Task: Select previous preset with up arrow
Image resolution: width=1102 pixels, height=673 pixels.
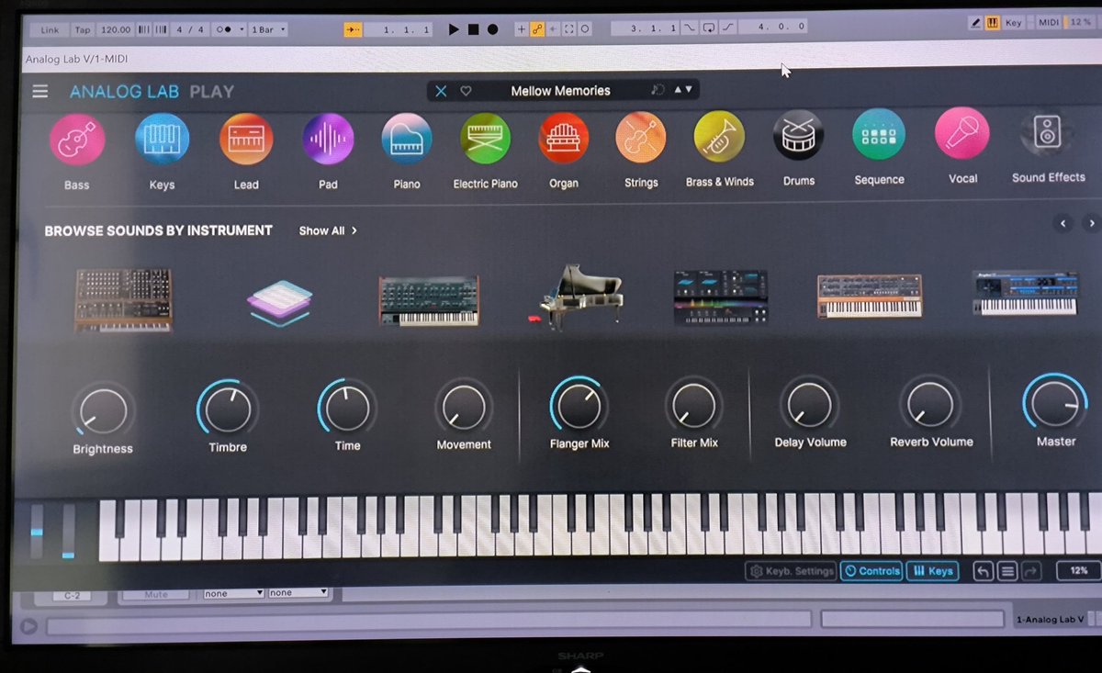Action: (679, 90)
